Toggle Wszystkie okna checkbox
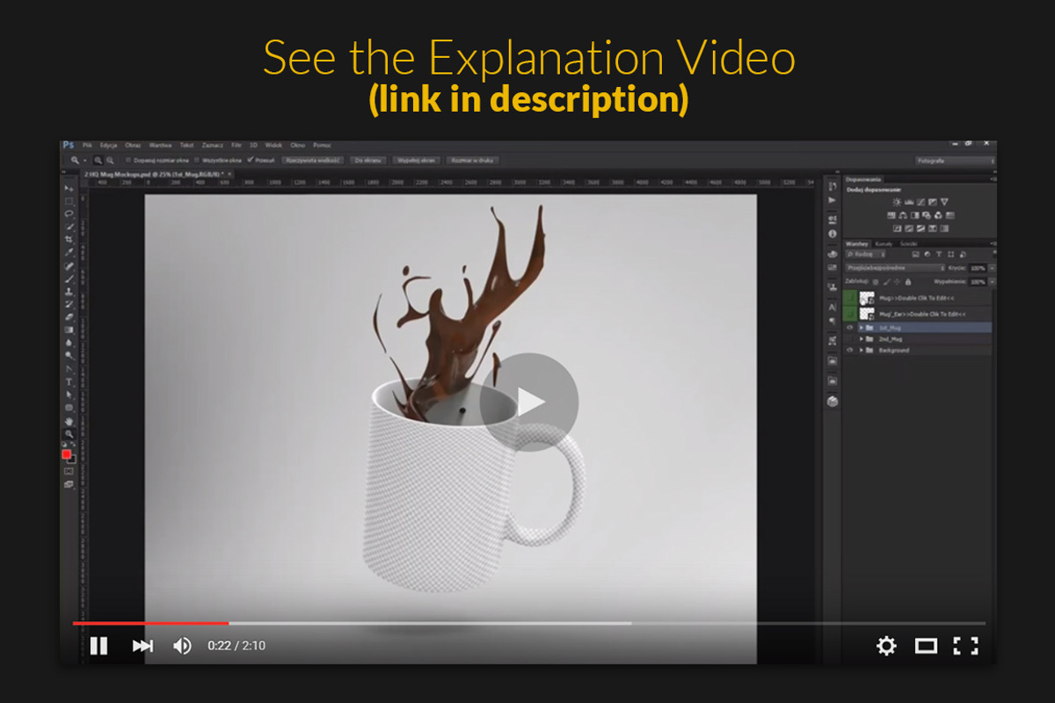 point(197,160)
